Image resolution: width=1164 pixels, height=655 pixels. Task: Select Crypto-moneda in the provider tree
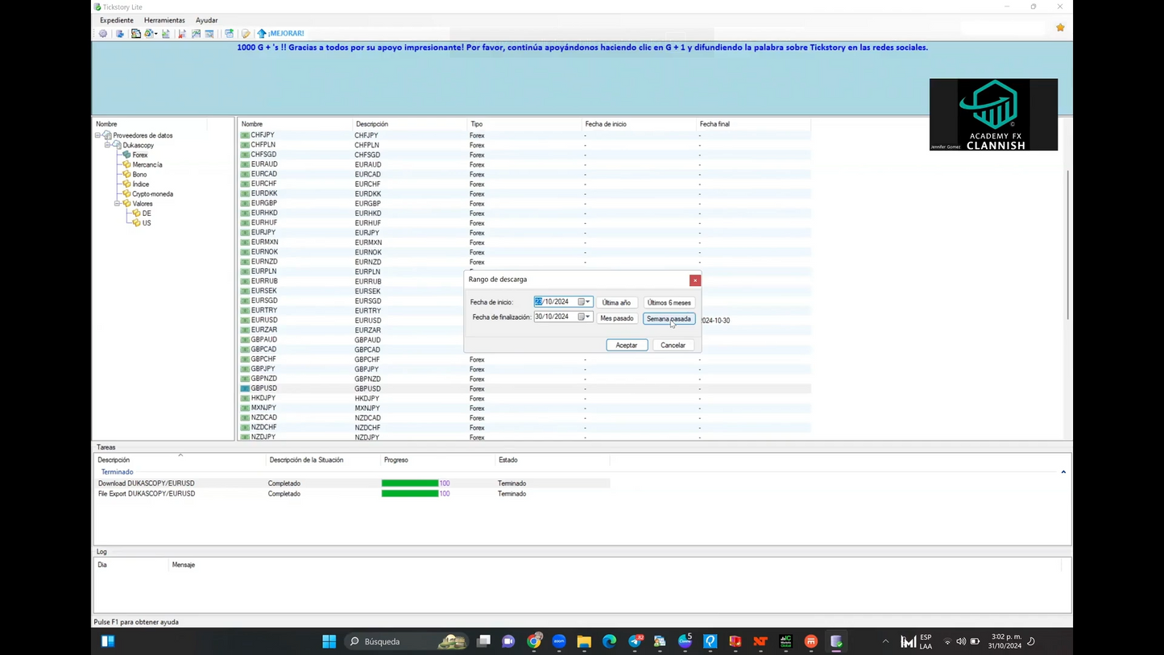point(152,194)
